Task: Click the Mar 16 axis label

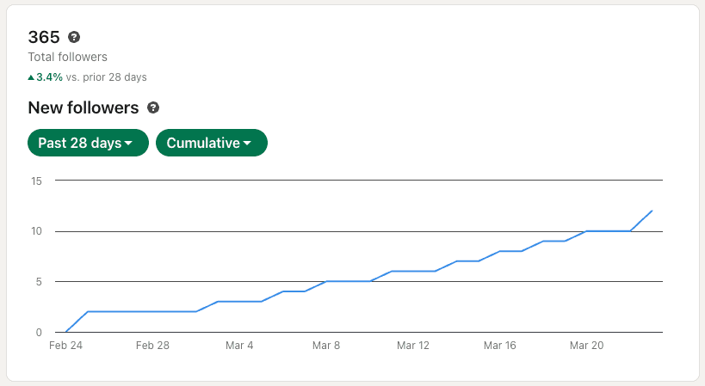Action: pos(499,345)
